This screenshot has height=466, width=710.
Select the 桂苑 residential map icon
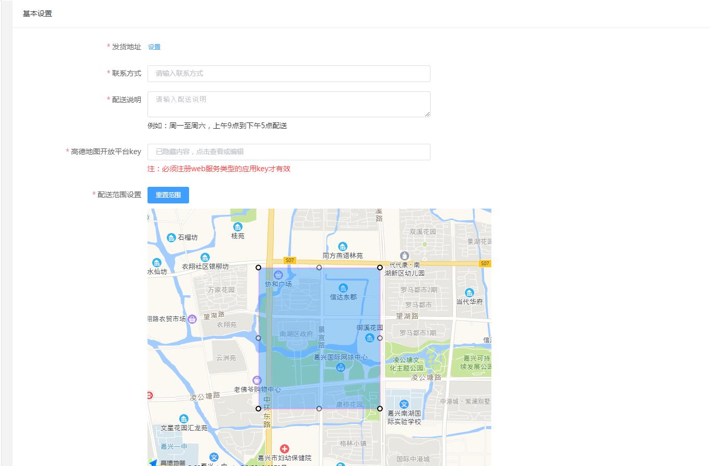pos(237,227)
